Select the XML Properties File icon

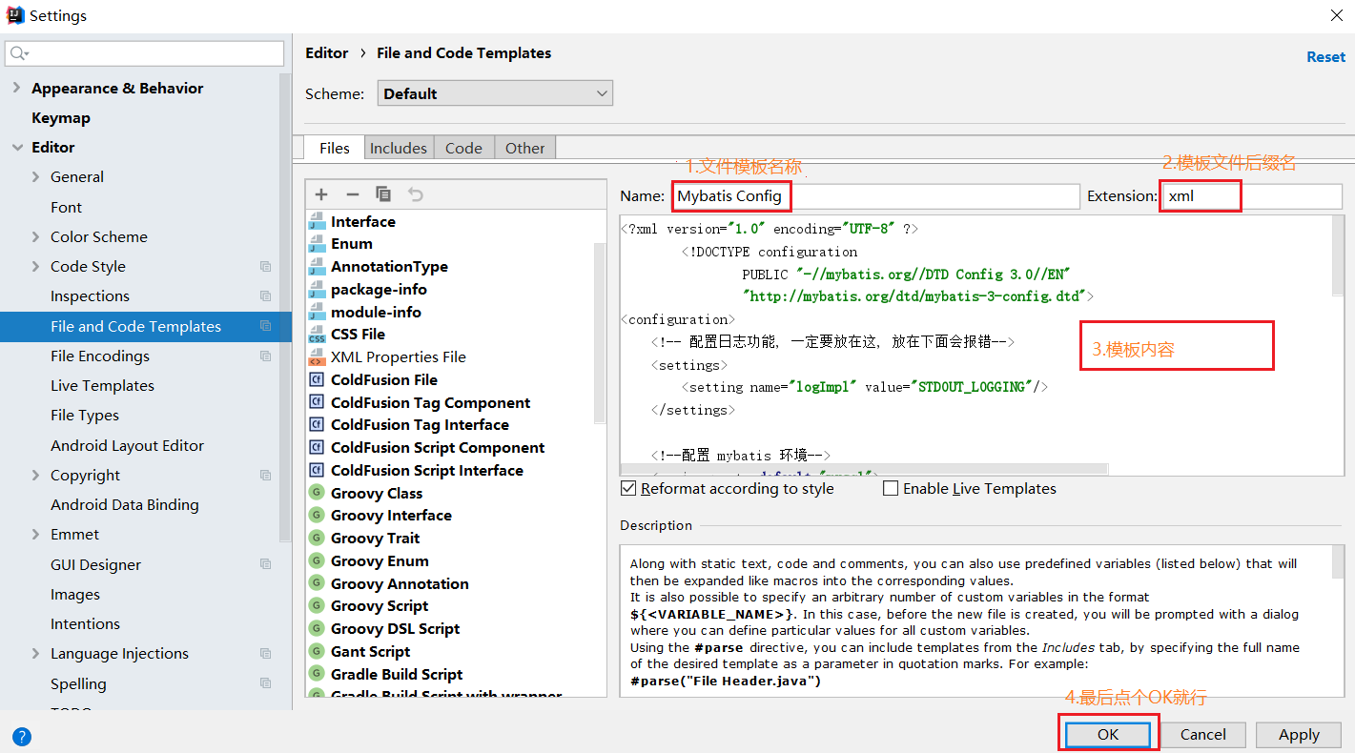[x=317, y=357]
